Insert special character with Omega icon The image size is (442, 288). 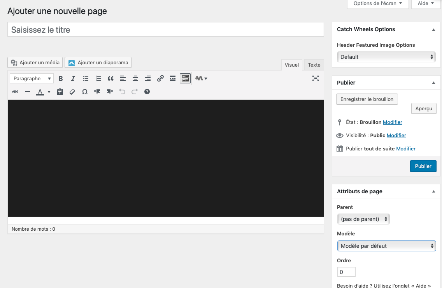(x=84, y=92)
